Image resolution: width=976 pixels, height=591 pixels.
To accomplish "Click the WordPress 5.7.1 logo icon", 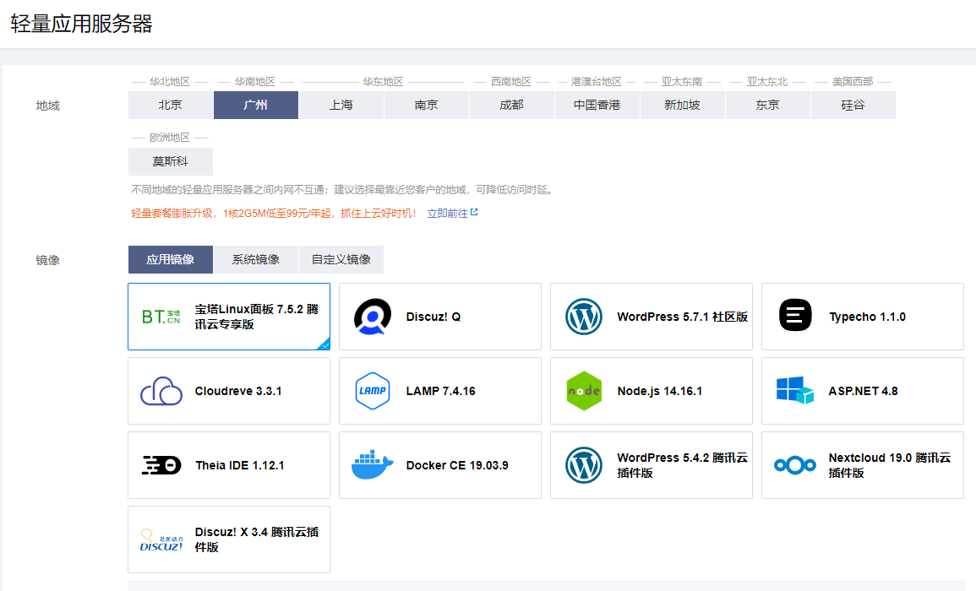I will 584,317.
